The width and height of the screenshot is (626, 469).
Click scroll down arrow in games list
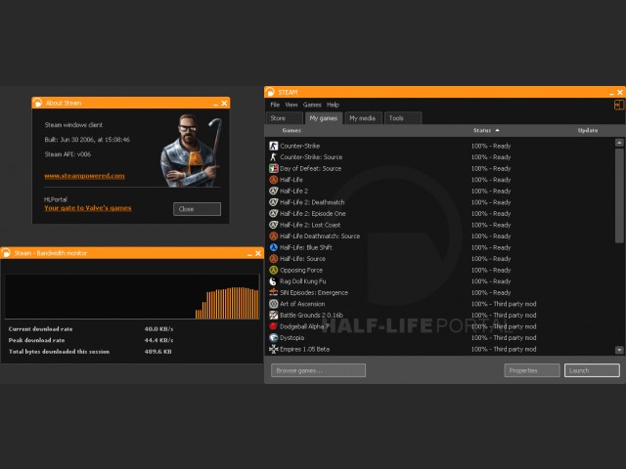pyautogui.click(x=619, y=350)
